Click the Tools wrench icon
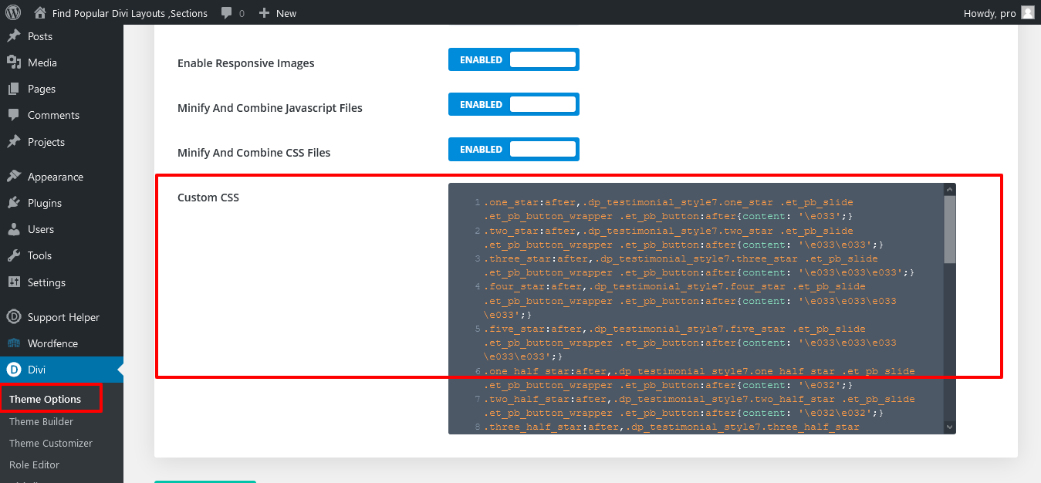 (x=14, y=255)
